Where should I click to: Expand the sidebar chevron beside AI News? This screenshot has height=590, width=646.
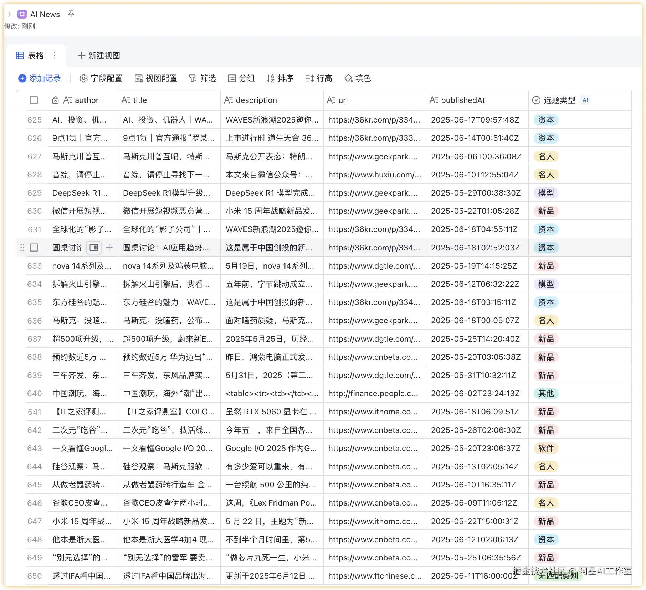tap(10, 14)
